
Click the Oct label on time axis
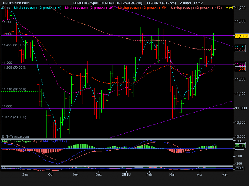(x=51, y=174)
